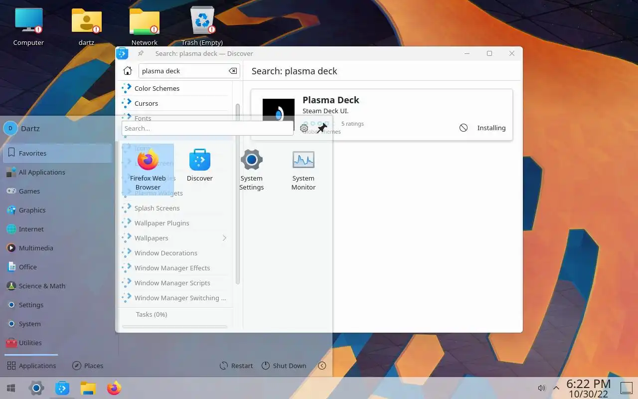The height and width of the screenshot is (399, 638).
Task: Click the show desktop button
Action: [x=626, y=388]
